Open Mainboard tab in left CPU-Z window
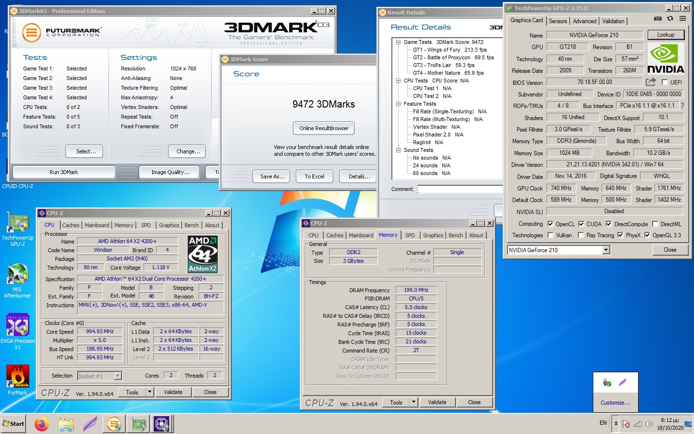The width and height of the screenshot is (694, 434). tap(97, 225)
